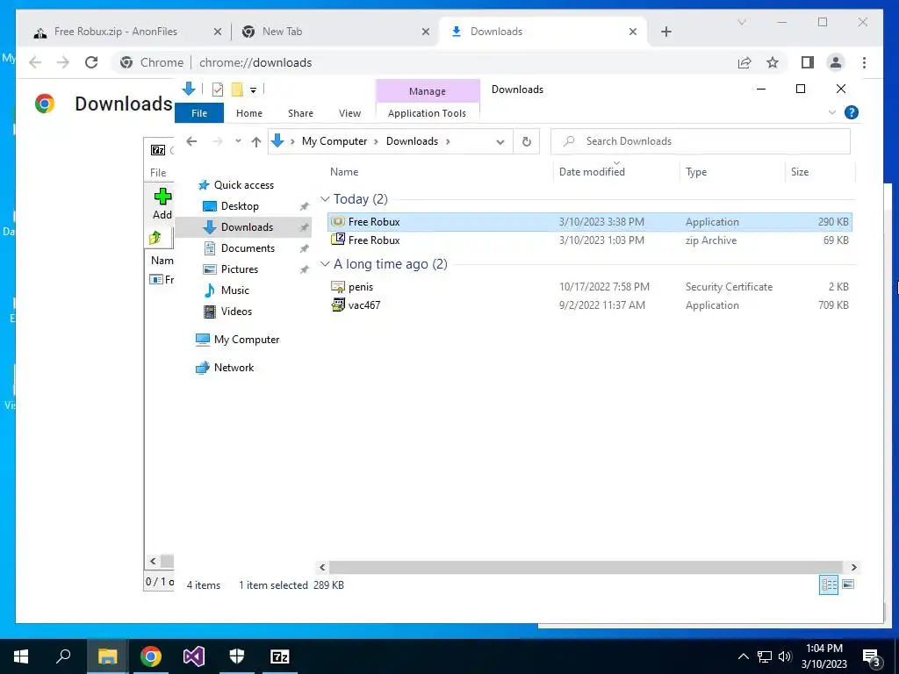899x674 pixels.
Task: Switch to Chrome's New Tab tab
Action: (x=335, y=32)
